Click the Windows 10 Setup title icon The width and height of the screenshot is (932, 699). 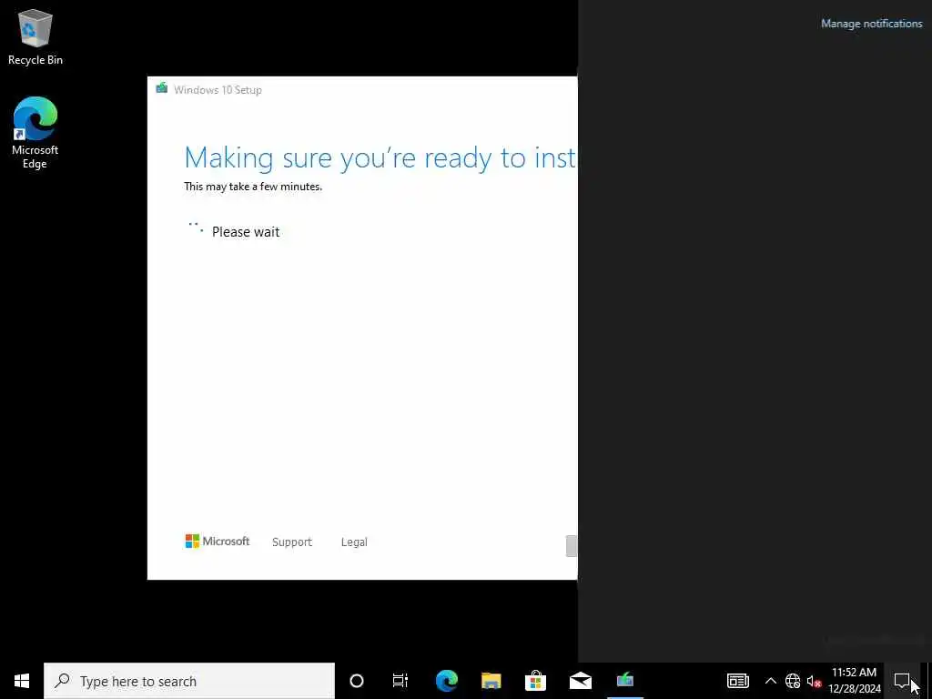(162, 88)
